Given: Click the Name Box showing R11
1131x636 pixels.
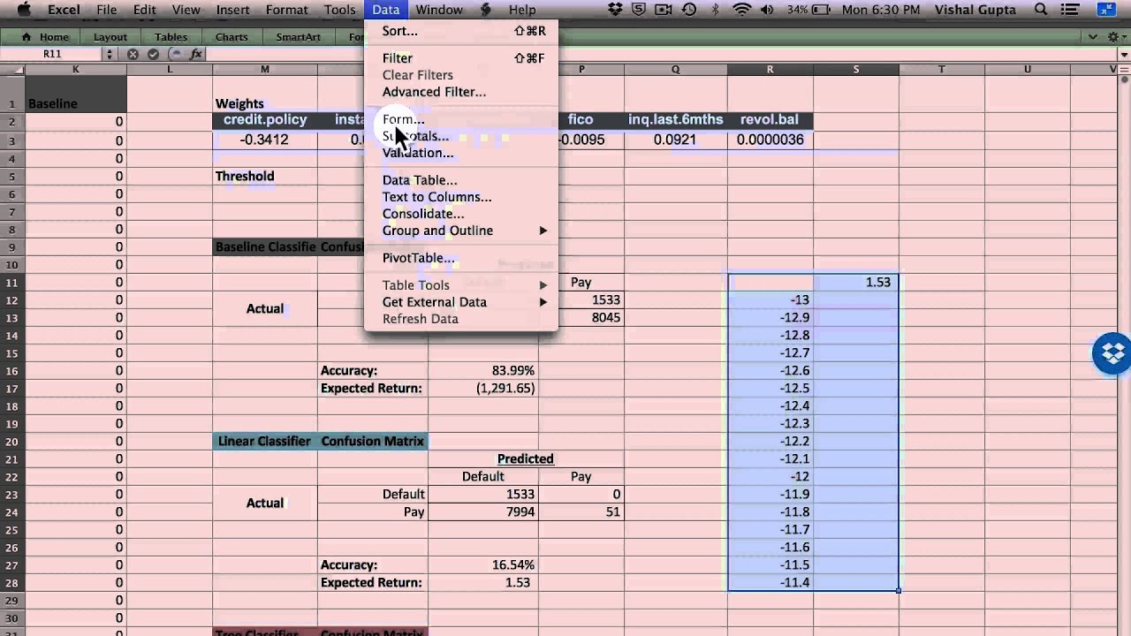Looking at the screenshot, I should 52,54.
